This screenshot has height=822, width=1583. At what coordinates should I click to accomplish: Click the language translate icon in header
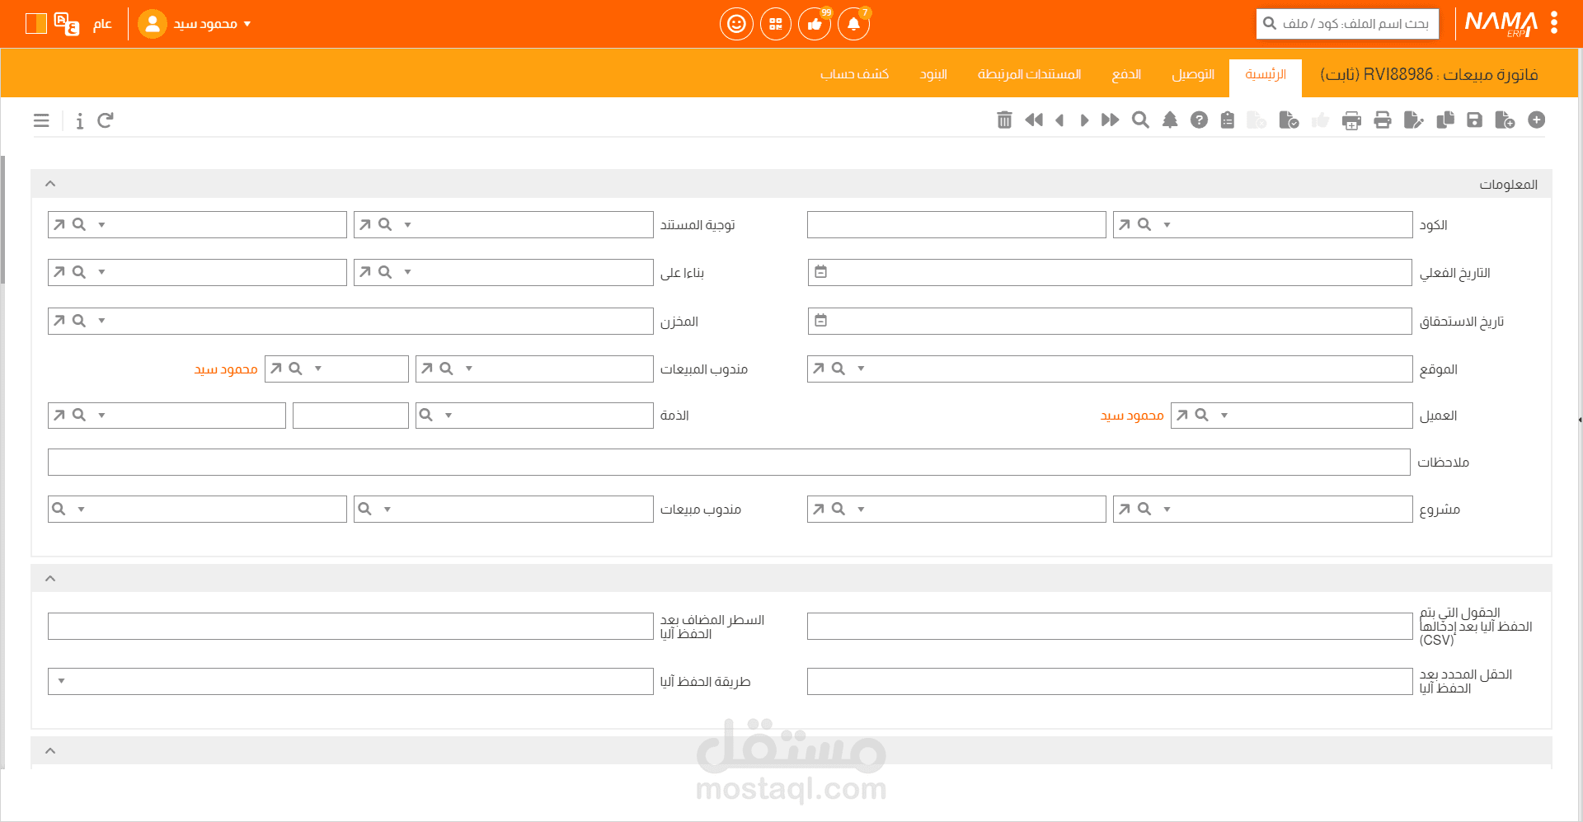[x=67, y=24]
